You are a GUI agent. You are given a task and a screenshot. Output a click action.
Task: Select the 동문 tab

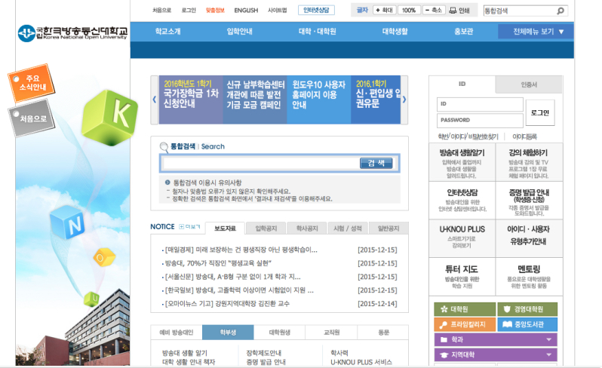(x=383, y=333)
